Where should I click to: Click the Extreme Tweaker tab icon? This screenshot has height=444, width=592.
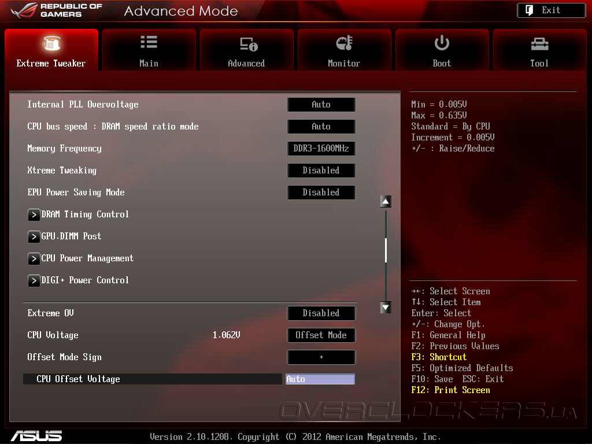(51, 43)
